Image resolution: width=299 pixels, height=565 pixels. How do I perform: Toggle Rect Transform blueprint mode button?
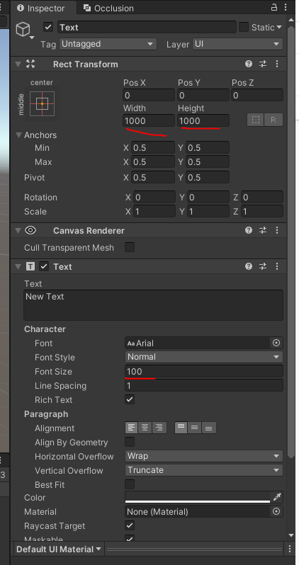click(255, 120)
